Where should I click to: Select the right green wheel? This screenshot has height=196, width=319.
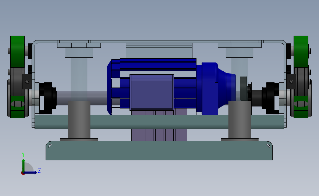click(301, 51)
